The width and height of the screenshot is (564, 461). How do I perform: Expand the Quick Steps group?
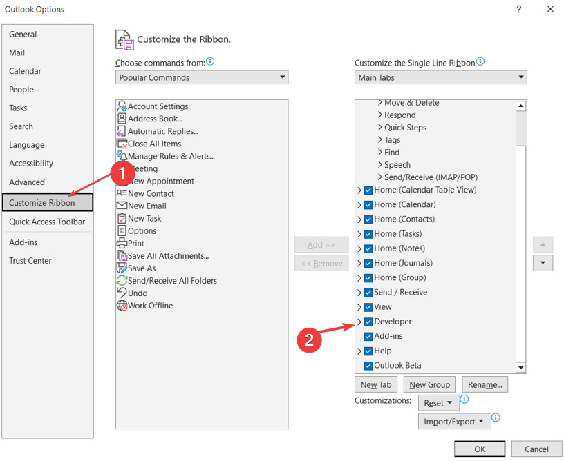pos(380,128)
